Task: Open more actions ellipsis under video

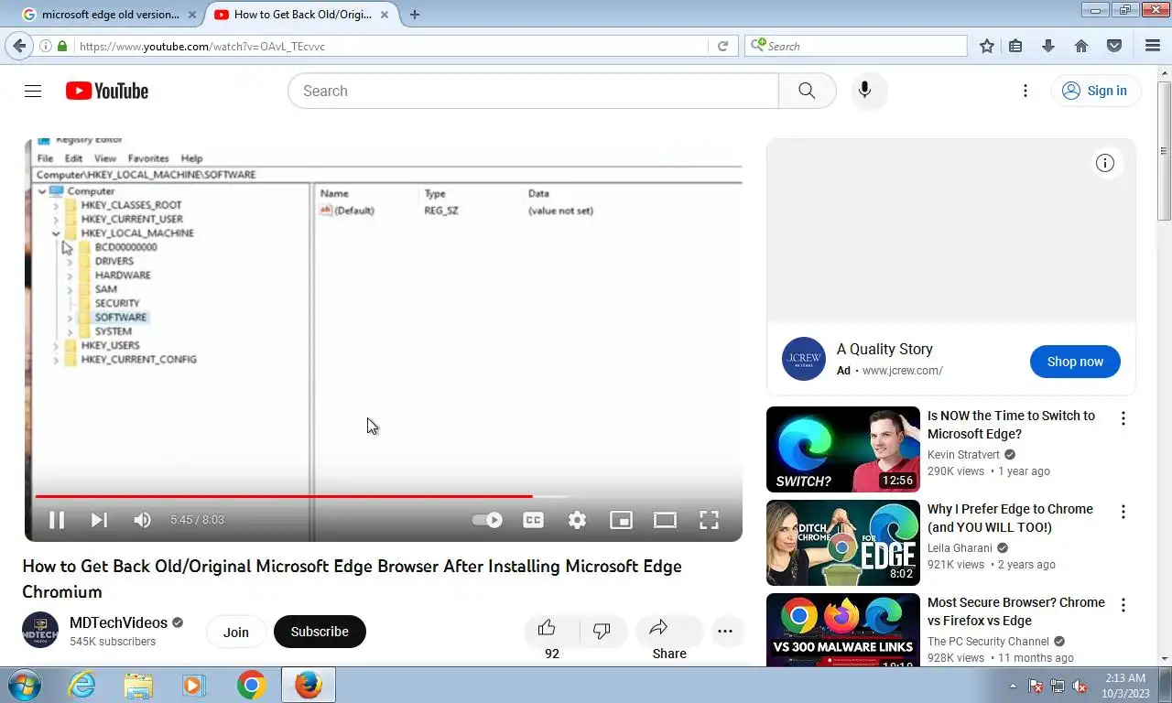Action: [x=725, y=631]
